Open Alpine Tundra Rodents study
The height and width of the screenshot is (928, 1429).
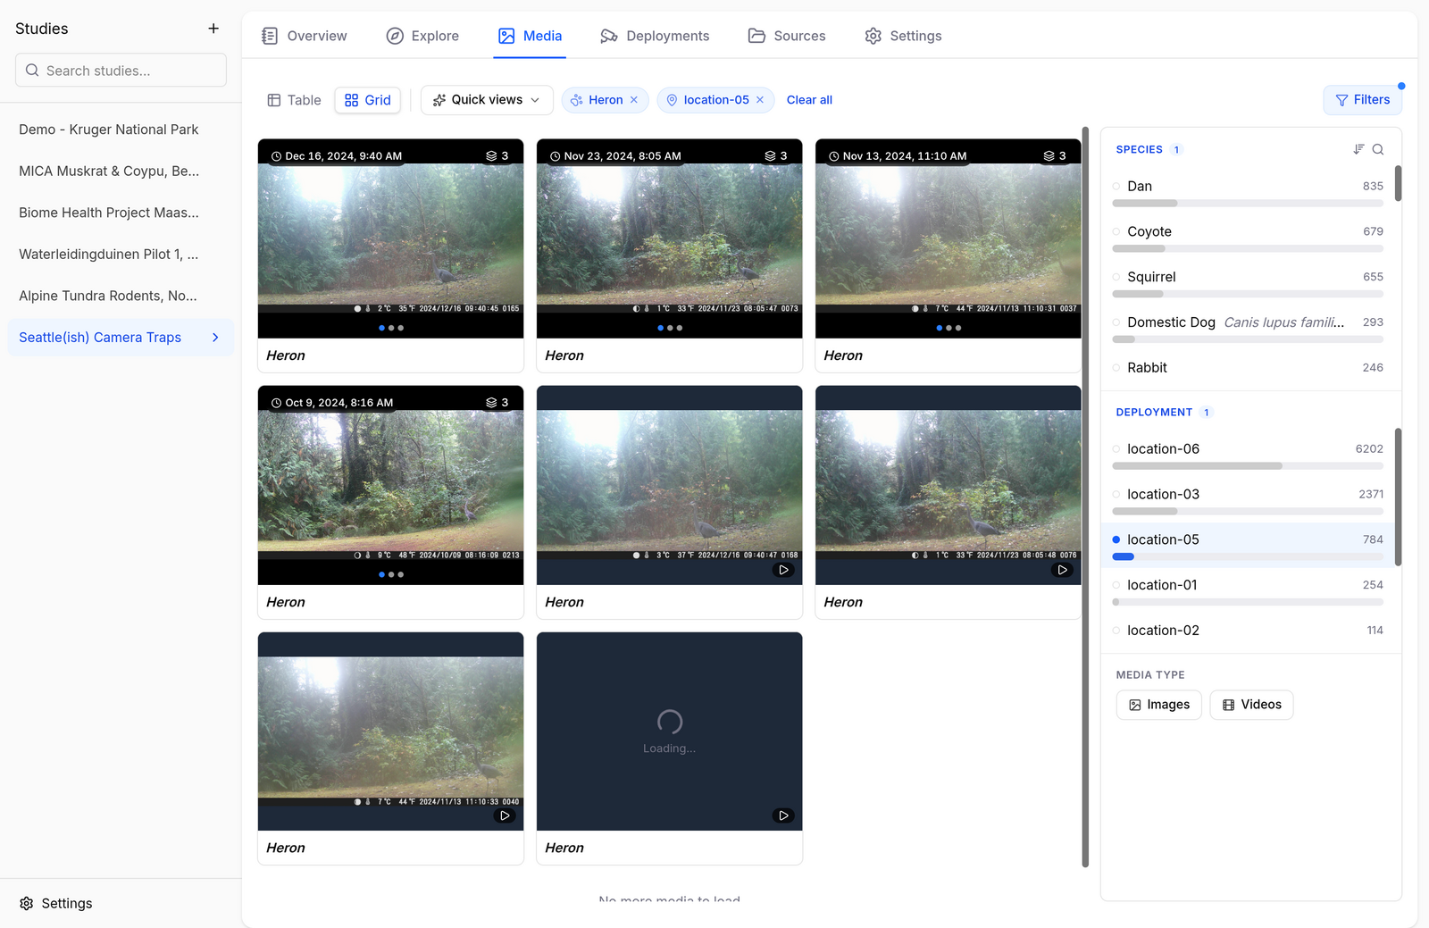pos(121,296)
